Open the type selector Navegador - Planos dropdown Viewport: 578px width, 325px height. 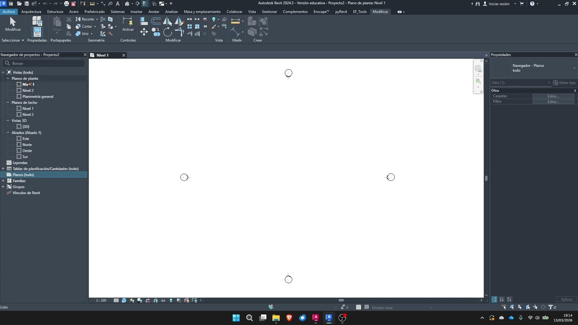pos(574,68)
